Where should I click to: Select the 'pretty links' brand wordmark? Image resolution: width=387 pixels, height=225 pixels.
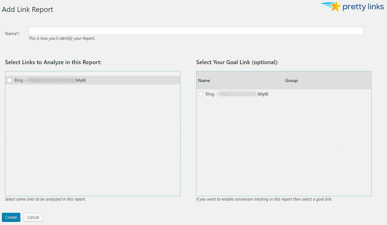pyautogui.click(x=363, y=7)
